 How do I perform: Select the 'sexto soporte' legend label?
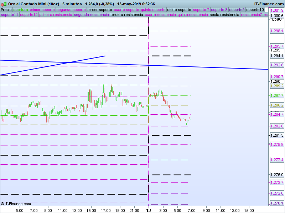(x=179, y=10)
